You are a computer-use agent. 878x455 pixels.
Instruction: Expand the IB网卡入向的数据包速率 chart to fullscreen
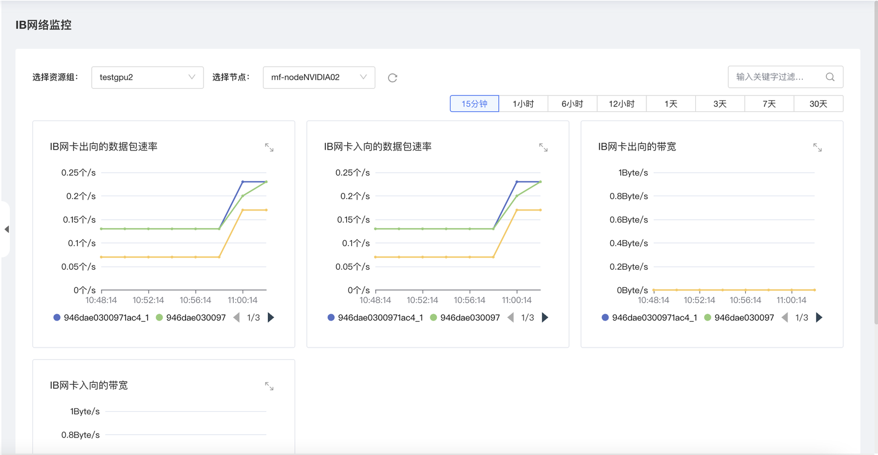click(543, 147)
